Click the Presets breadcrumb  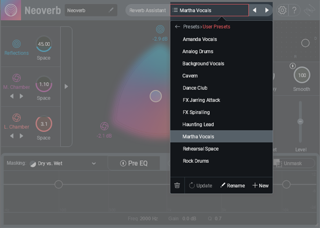pos(191,27)
